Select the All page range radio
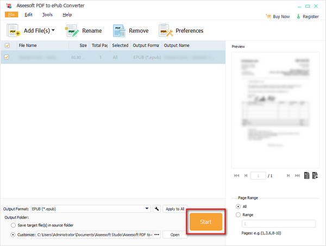Screen dimensions: 326x246 (x=238, y=206)
